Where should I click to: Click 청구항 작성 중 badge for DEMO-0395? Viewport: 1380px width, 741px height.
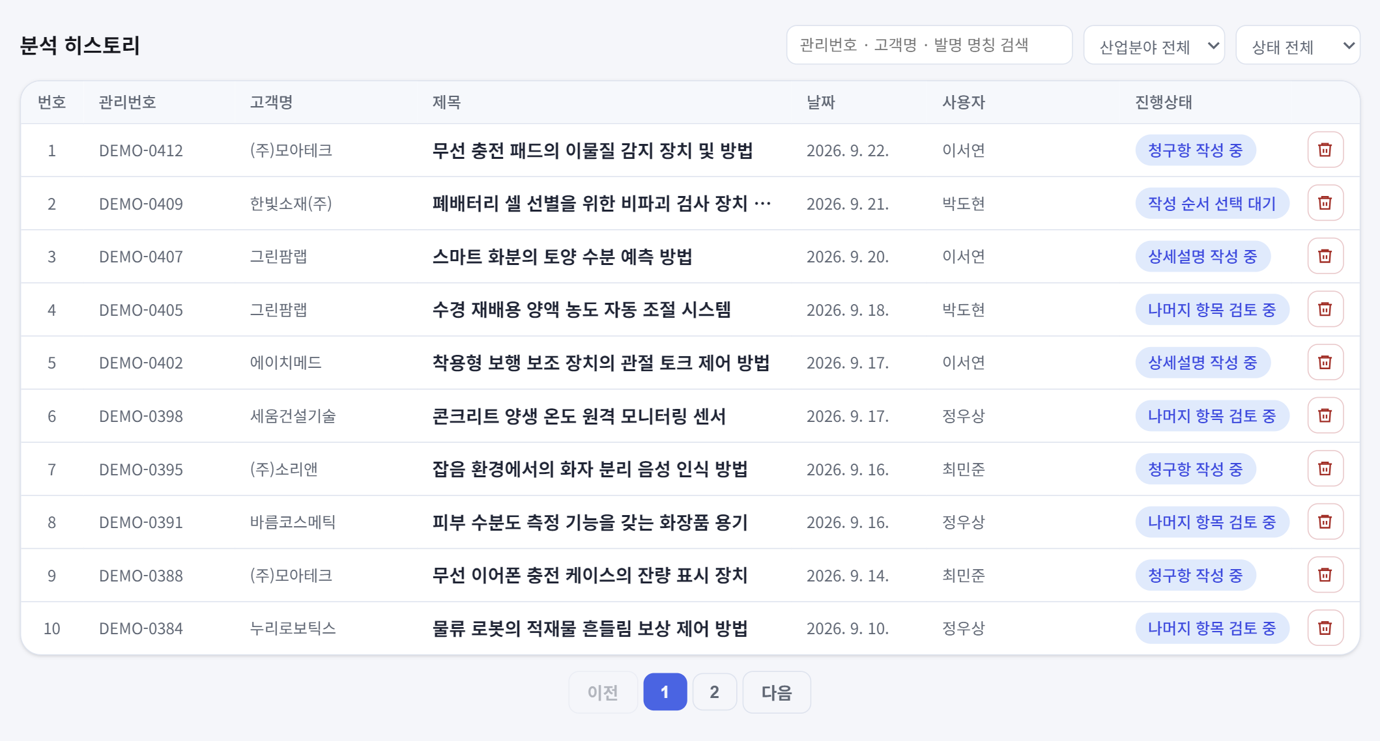[x=1196, y=469]
